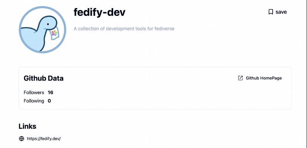Click the external link icon beside Github HomePage

[240, 78]
